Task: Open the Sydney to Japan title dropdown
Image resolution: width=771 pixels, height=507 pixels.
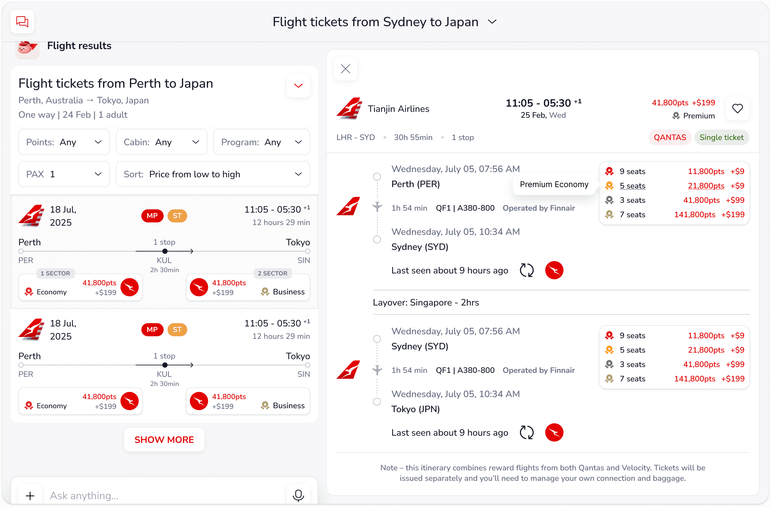Action: coord(492,22)
